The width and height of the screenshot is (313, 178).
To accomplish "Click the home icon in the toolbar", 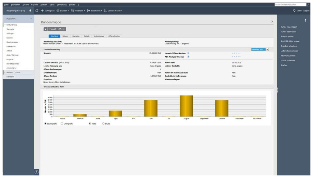I will click(37, 11).
